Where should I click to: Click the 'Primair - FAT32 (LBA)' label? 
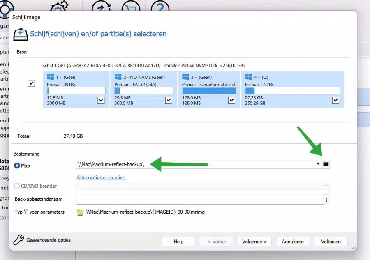[x=135, y=84]
